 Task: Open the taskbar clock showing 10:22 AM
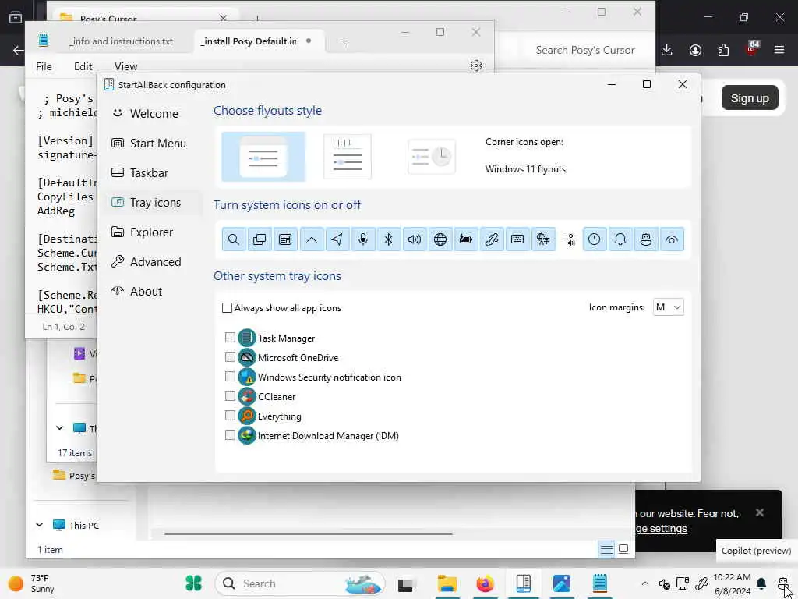click(732, 583)
